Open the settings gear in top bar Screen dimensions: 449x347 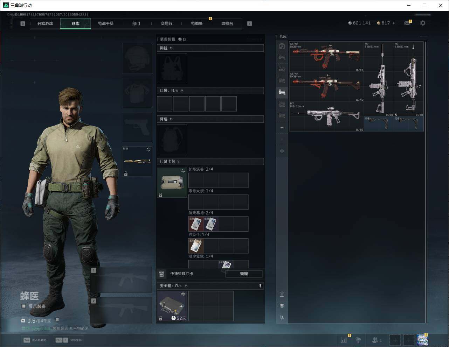423,23
